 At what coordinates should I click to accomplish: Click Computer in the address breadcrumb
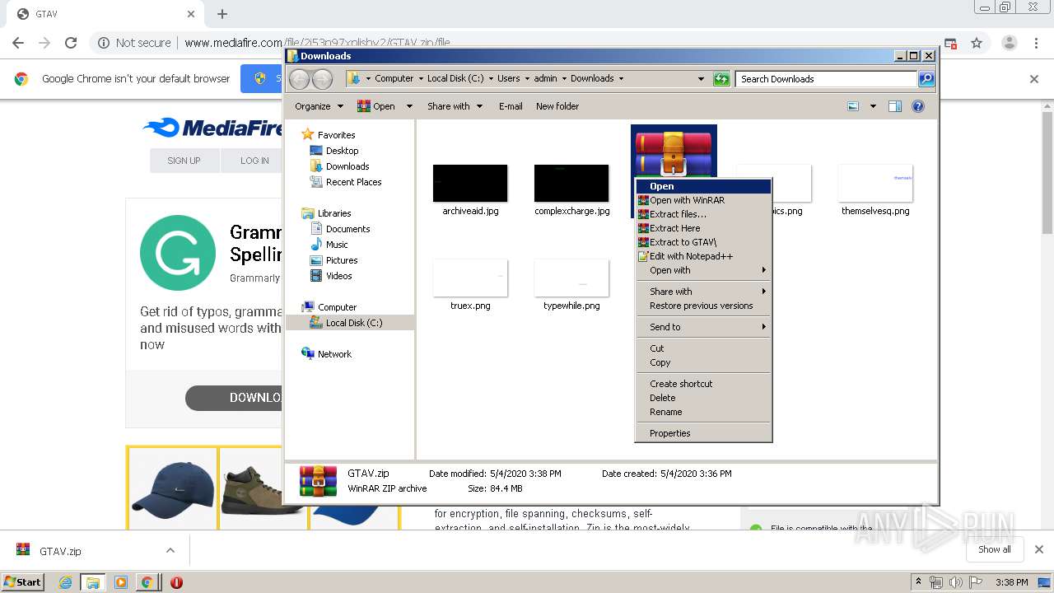(394, 78)
